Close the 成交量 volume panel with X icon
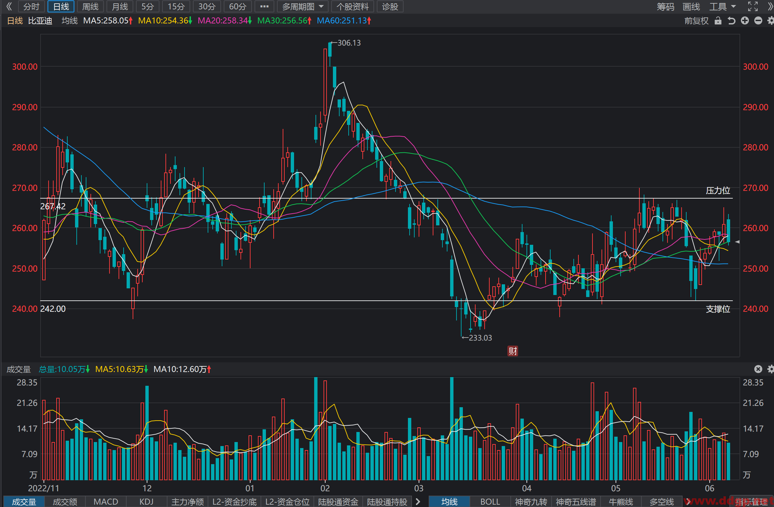The height and width of the screenshot is (507, 774). pyautogui.click(x=758, y=369)
